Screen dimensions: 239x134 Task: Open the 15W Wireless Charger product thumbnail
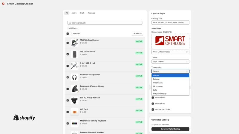pyautogui.click(x=74, y=43)
